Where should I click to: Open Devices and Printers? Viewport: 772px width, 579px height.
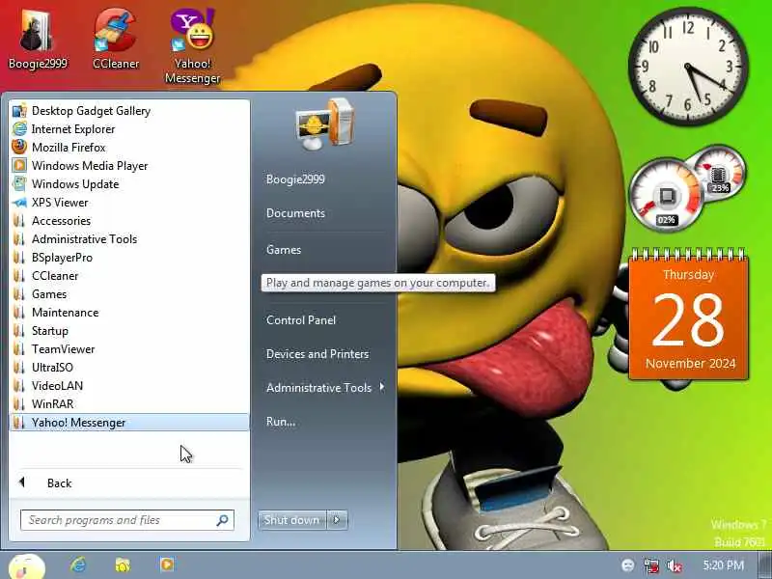(x=317, y=354)
